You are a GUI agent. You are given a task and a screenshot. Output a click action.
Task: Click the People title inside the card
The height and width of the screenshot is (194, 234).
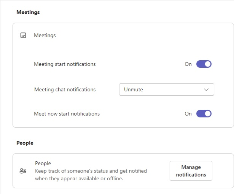coord(43,163)
